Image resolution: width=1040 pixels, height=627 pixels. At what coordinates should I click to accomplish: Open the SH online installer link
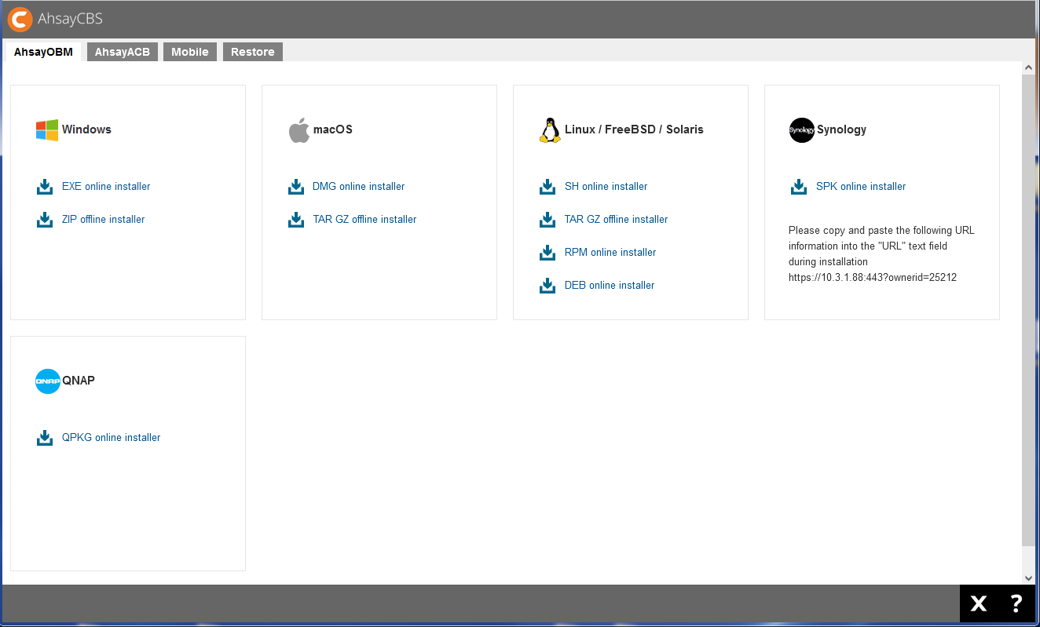[x=606, y=186]
